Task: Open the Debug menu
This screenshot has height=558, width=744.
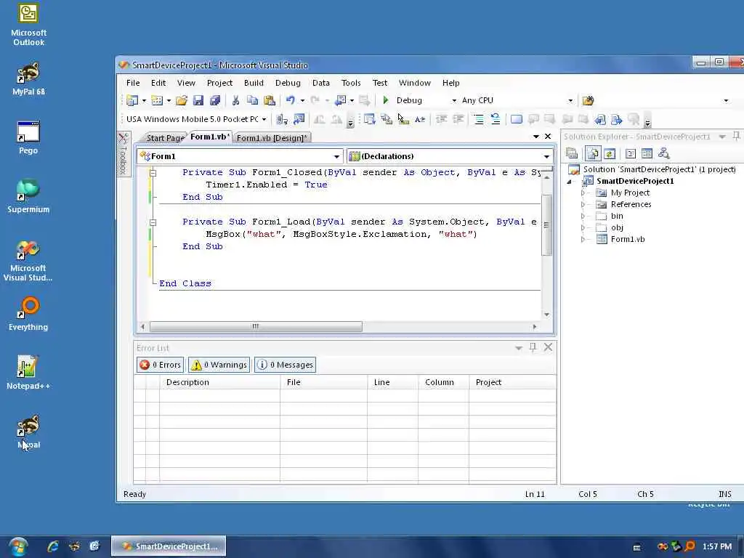Action: click(288, 83)
